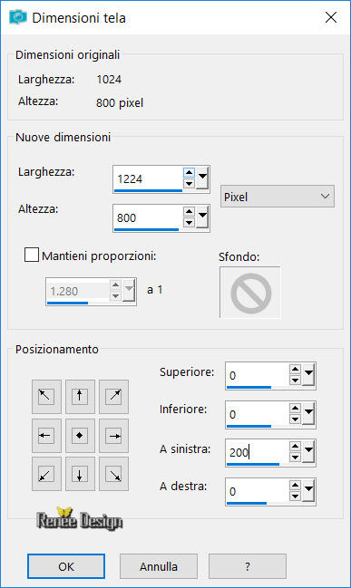Select middle-left placement arrow
The height and width of the screenshot is (588, 351).
tap(46, 436)
